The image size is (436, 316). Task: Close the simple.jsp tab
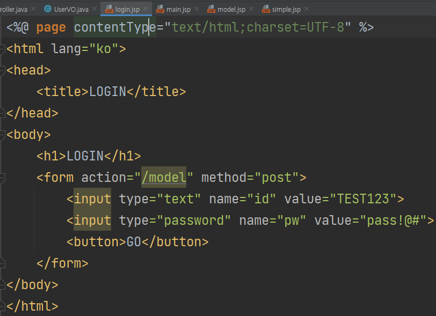(307, 9)
